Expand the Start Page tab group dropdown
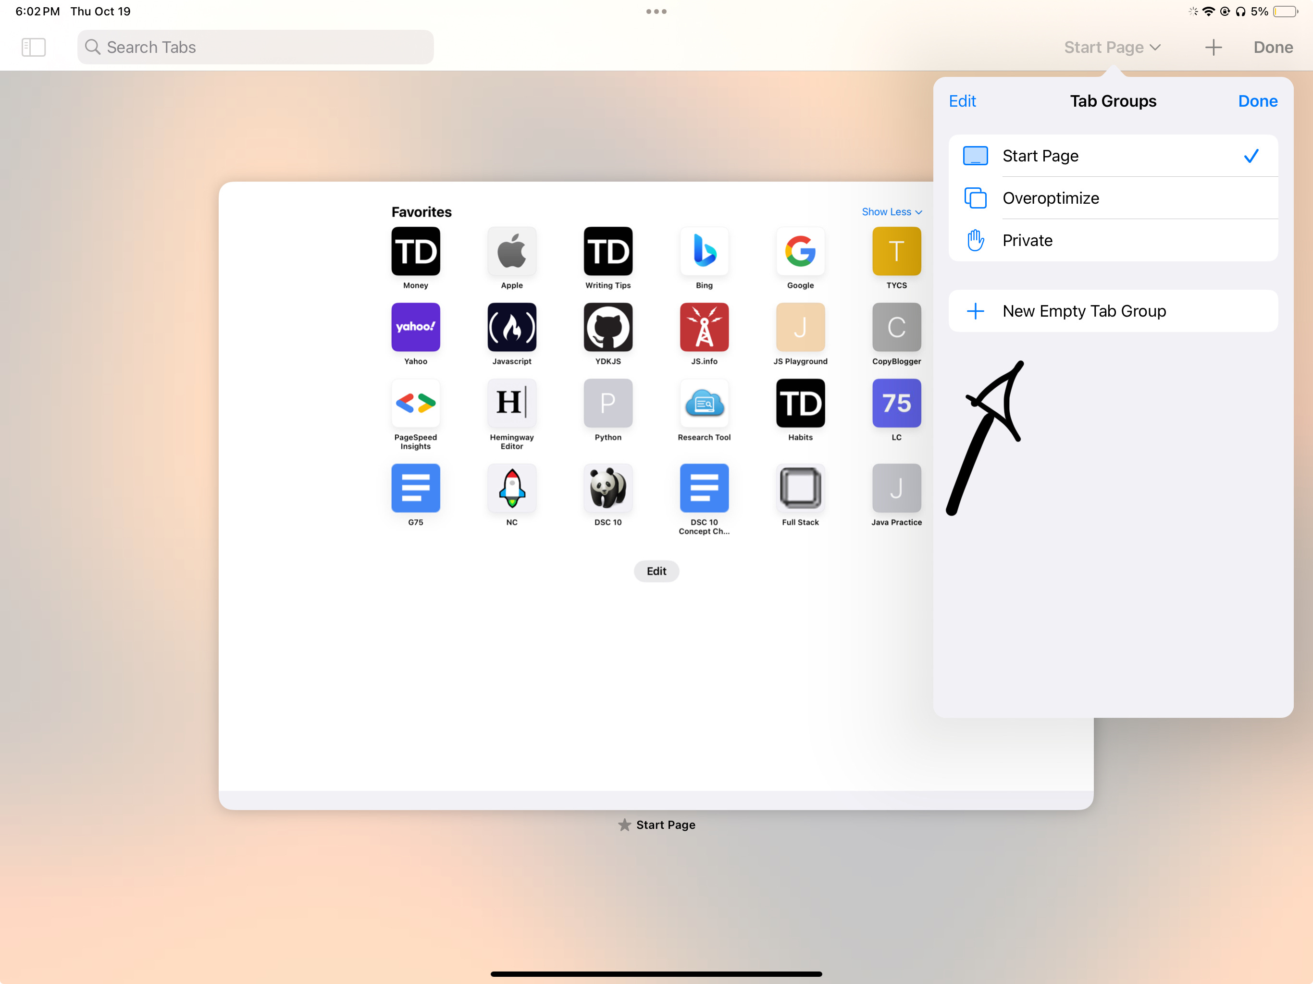The width and height of the screenshot is (1313, 984). pos(1113,48)
